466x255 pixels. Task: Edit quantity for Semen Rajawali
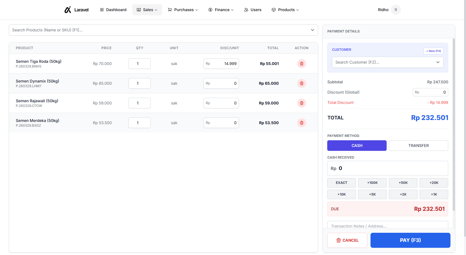140,103
